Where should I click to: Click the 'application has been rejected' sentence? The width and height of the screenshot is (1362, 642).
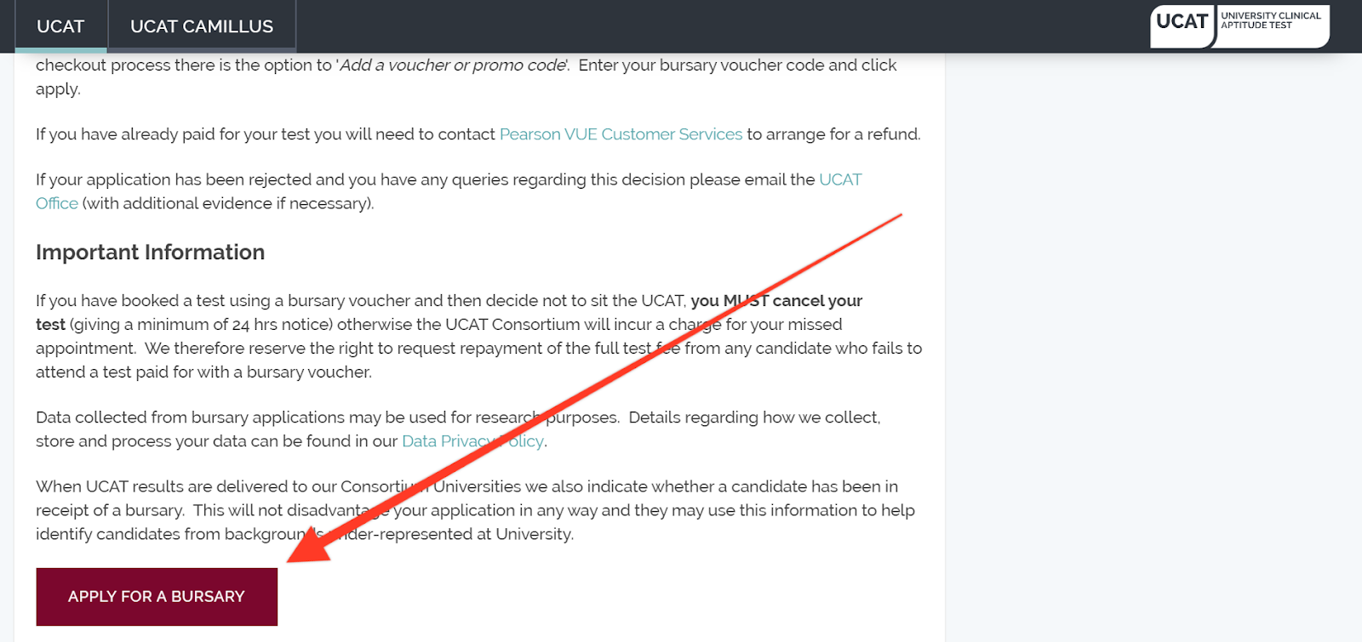pos(449,191)
